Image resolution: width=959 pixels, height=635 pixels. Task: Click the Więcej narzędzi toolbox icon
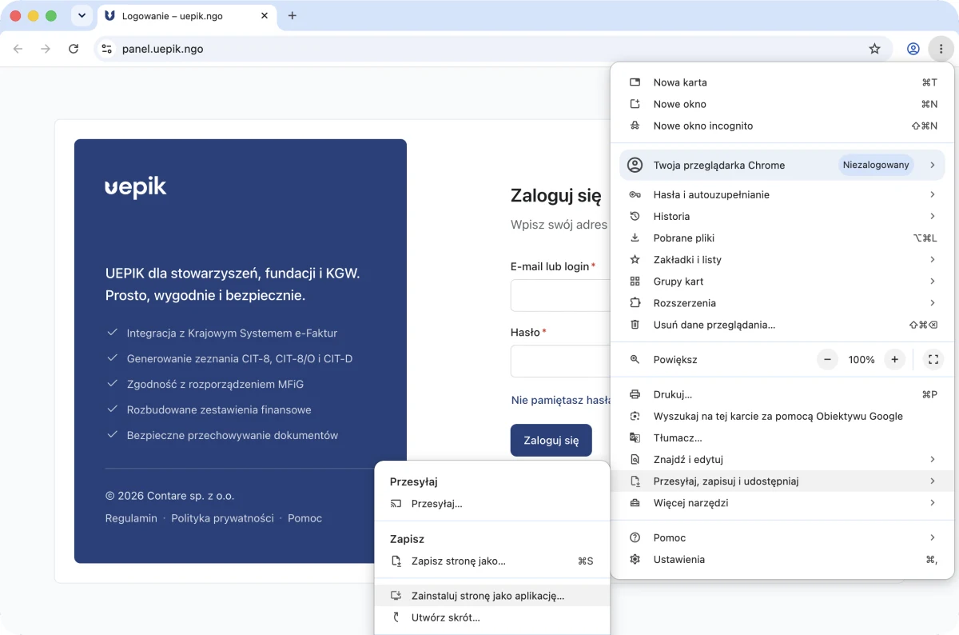635,503
